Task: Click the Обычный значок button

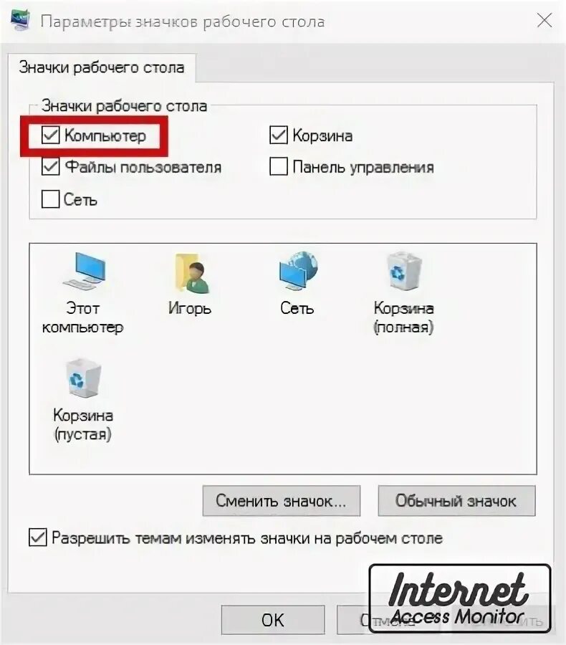Action: point(456,501)
